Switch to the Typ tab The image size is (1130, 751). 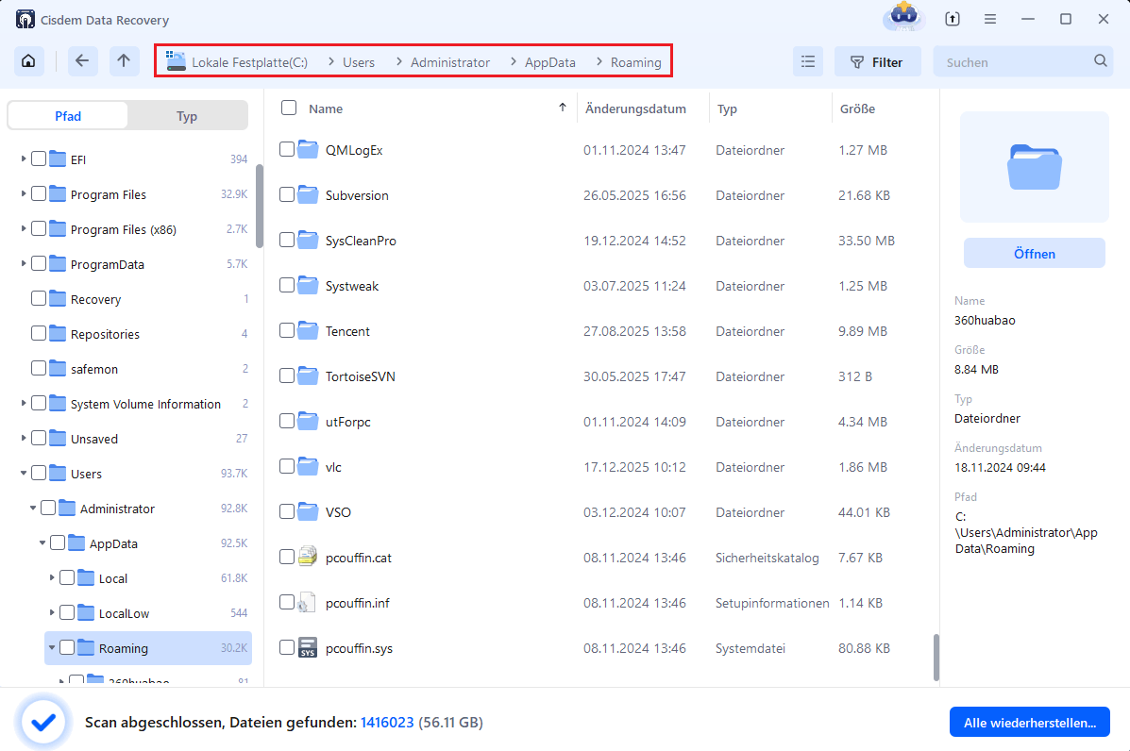click(x=187, y=116)
